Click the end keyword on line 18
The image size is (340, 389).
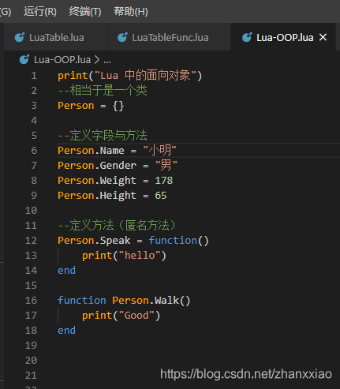click(66, 331)
